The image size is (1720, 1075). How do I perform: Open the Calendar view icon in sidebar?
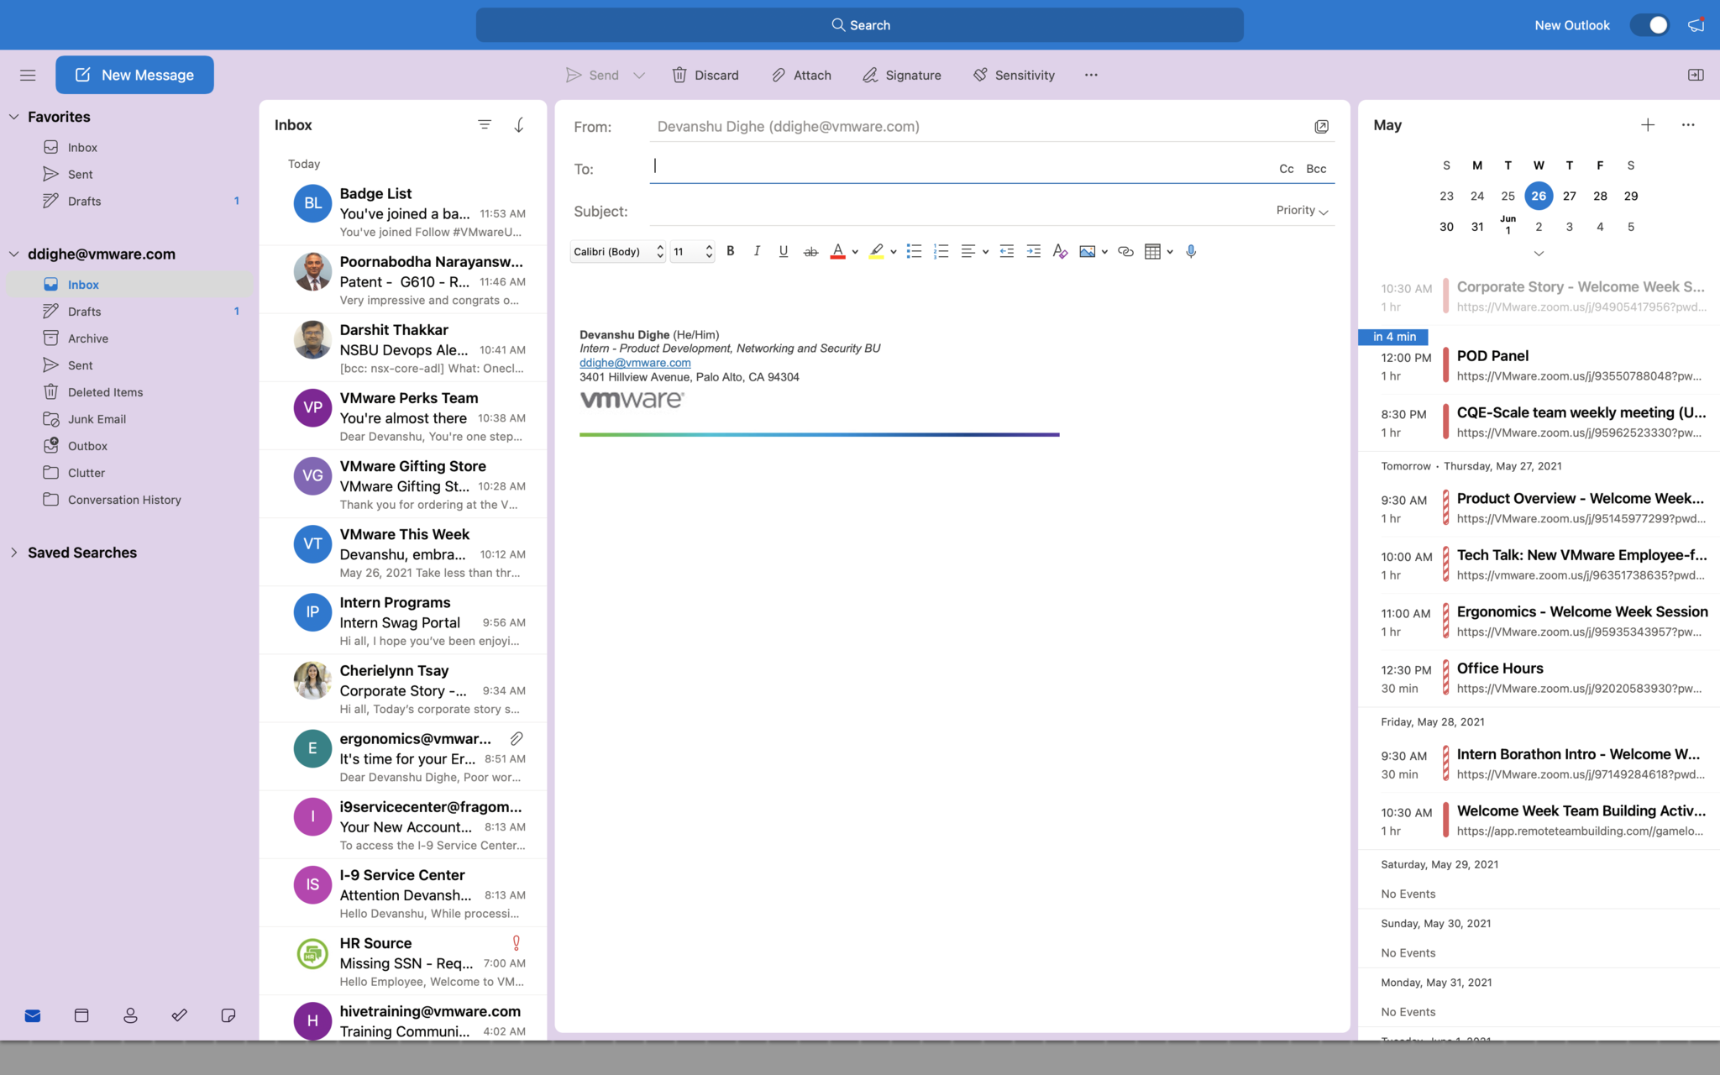click(81, 1015)
